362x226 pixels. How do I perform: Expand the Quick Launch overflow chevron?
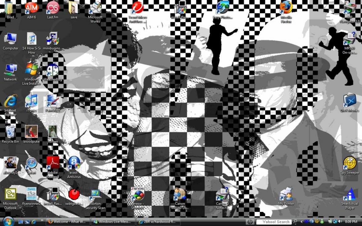click(42, 220)
